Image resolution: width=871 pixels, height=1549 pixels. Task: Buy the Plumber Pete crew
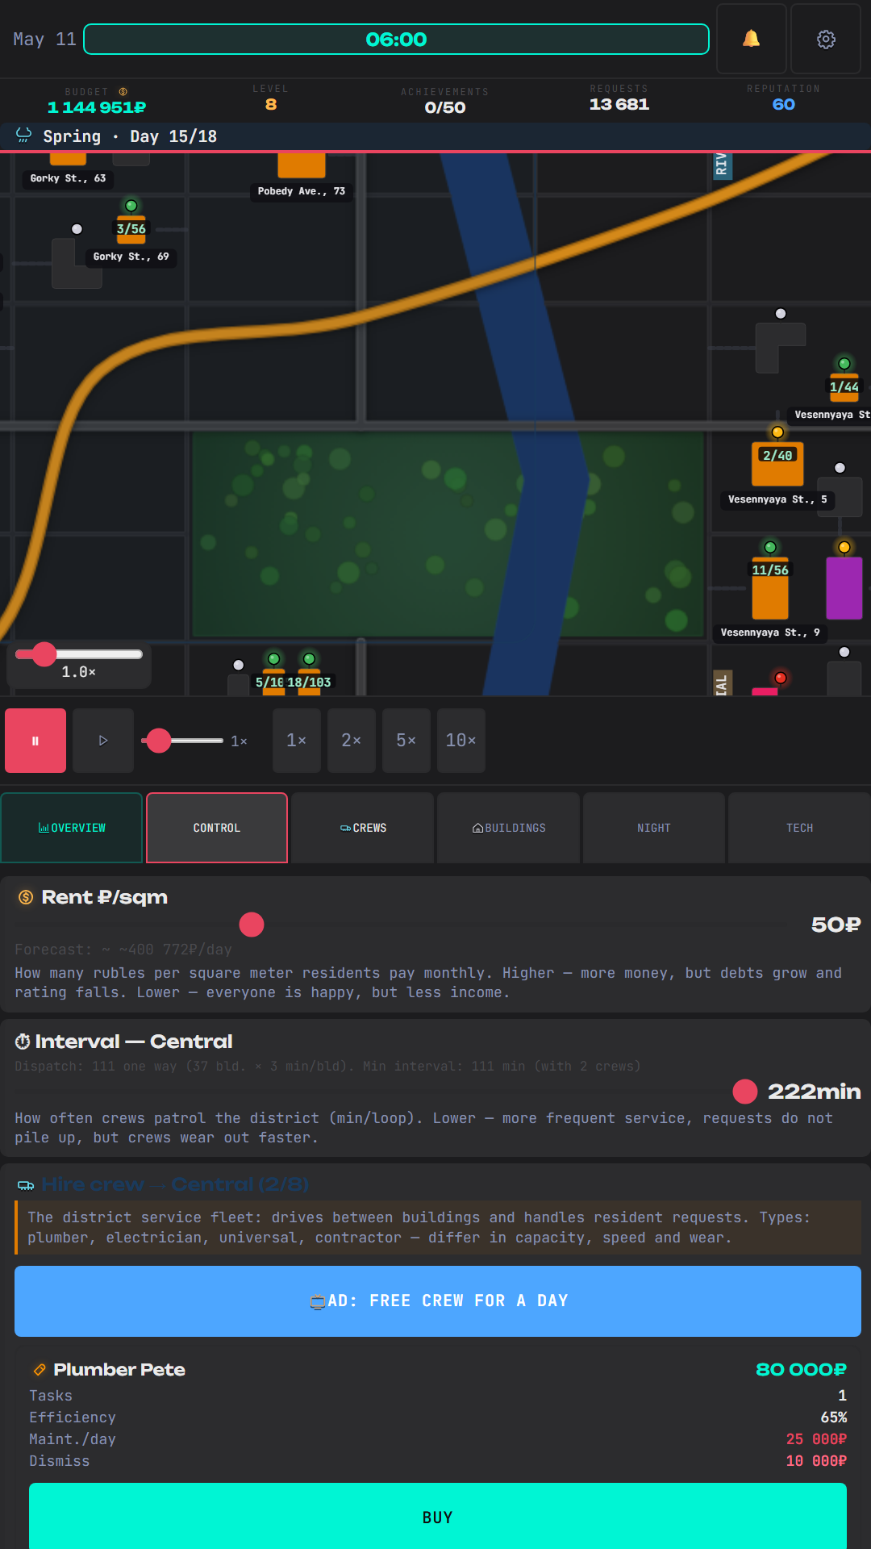[438, 1517]
